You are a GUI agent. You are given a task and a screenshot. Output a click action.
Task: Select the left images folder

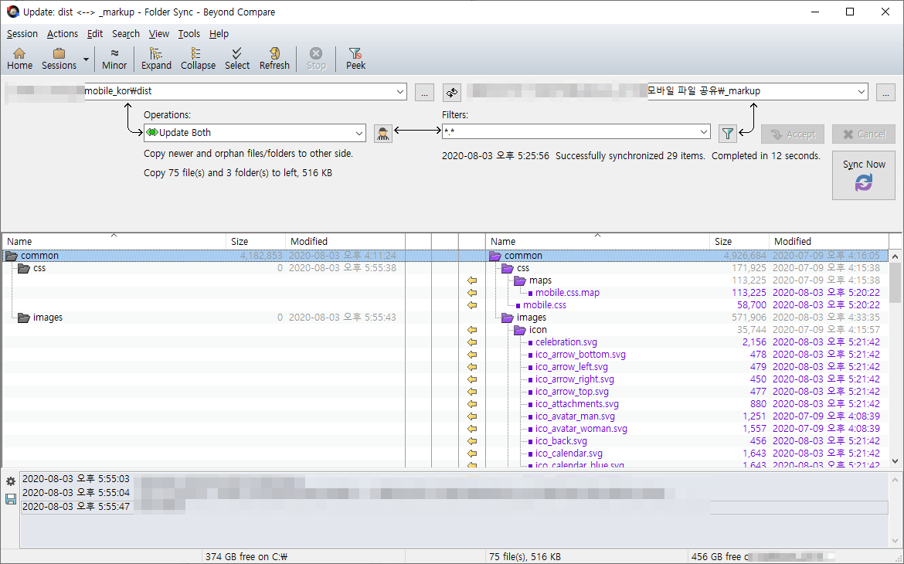(47, 318)
